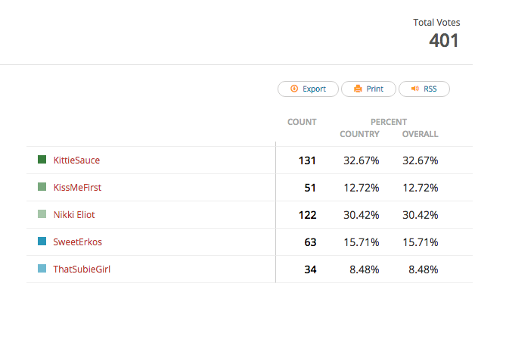This screenshot has height=349, width=509.
Task: Select ThatSubieGirl light blue swatch
Action: [x=42, y=269]
